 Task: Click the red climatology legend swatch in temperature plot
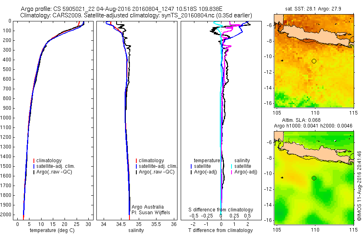tap(34, 161)
